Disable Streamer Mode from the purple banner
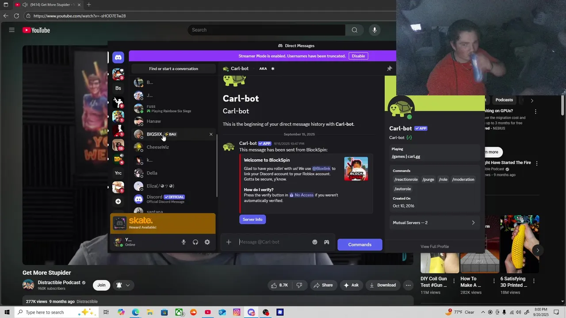566x318 pixels. pyautogui.click(x=358, y=56)
